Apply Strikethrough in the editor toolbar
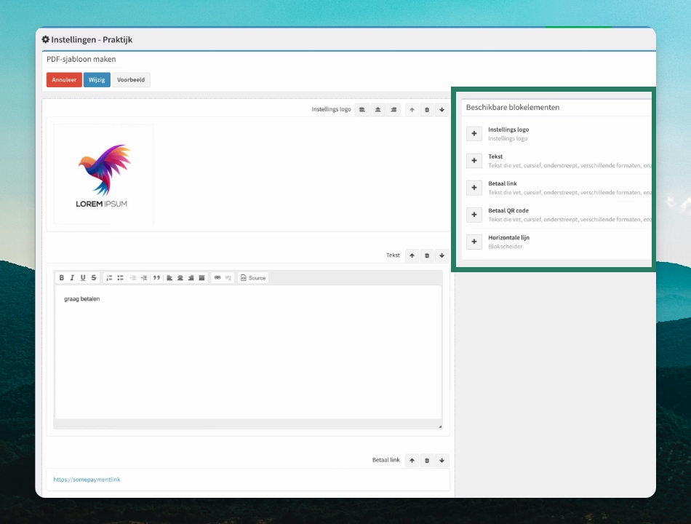The image size is (691, 524). [x=93, y=277]
